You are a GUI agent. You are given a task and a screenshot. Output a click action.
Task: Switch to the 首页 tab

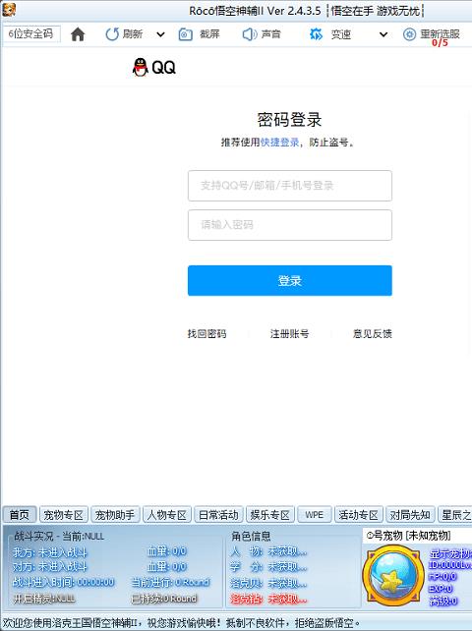[x=20, y=515]
